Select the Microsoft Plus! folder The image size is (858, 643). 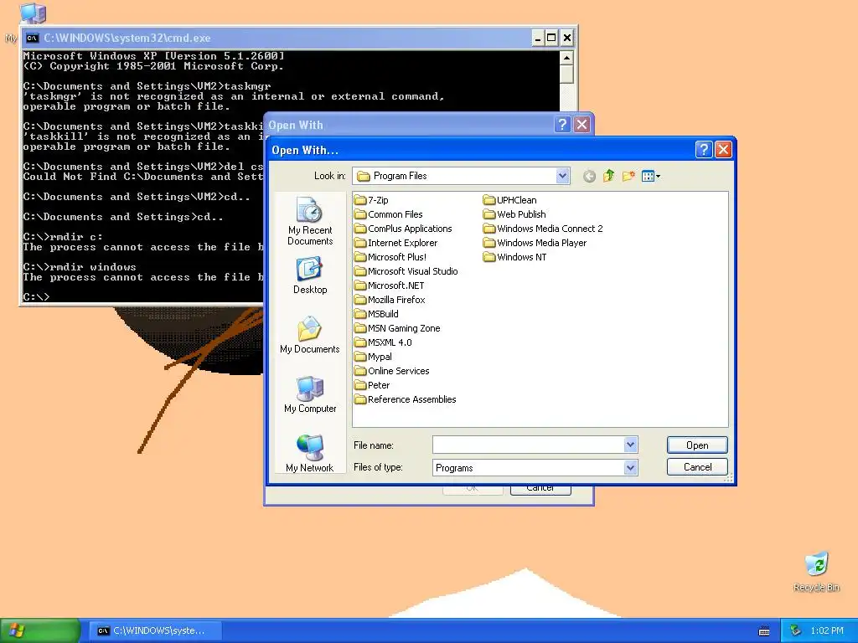[x=390, y=257]
